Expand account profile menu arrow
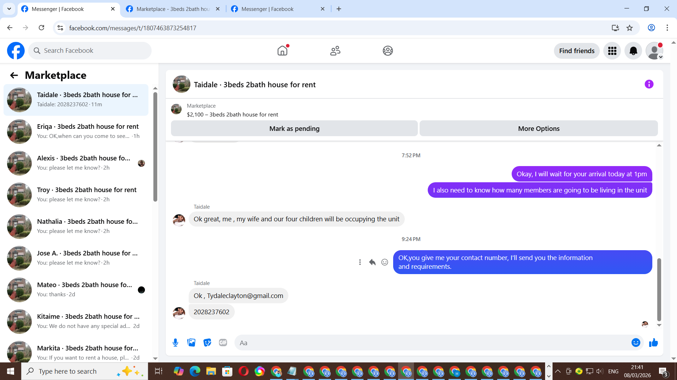677x380 pixels. tap(661, 57)
